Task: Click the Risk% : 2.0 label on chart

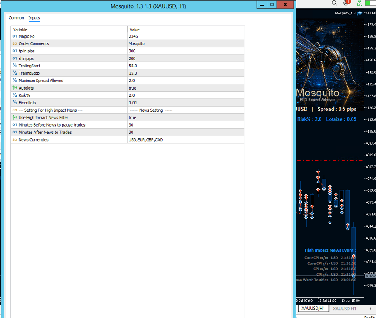Action: 309,119
